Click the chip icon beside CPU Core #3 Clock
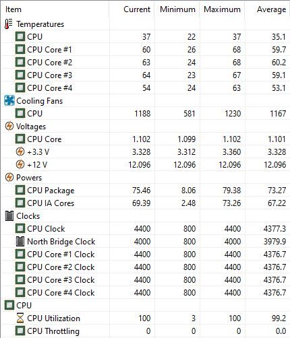The width and height of the screenshot is (290, 338). point(20,279)
